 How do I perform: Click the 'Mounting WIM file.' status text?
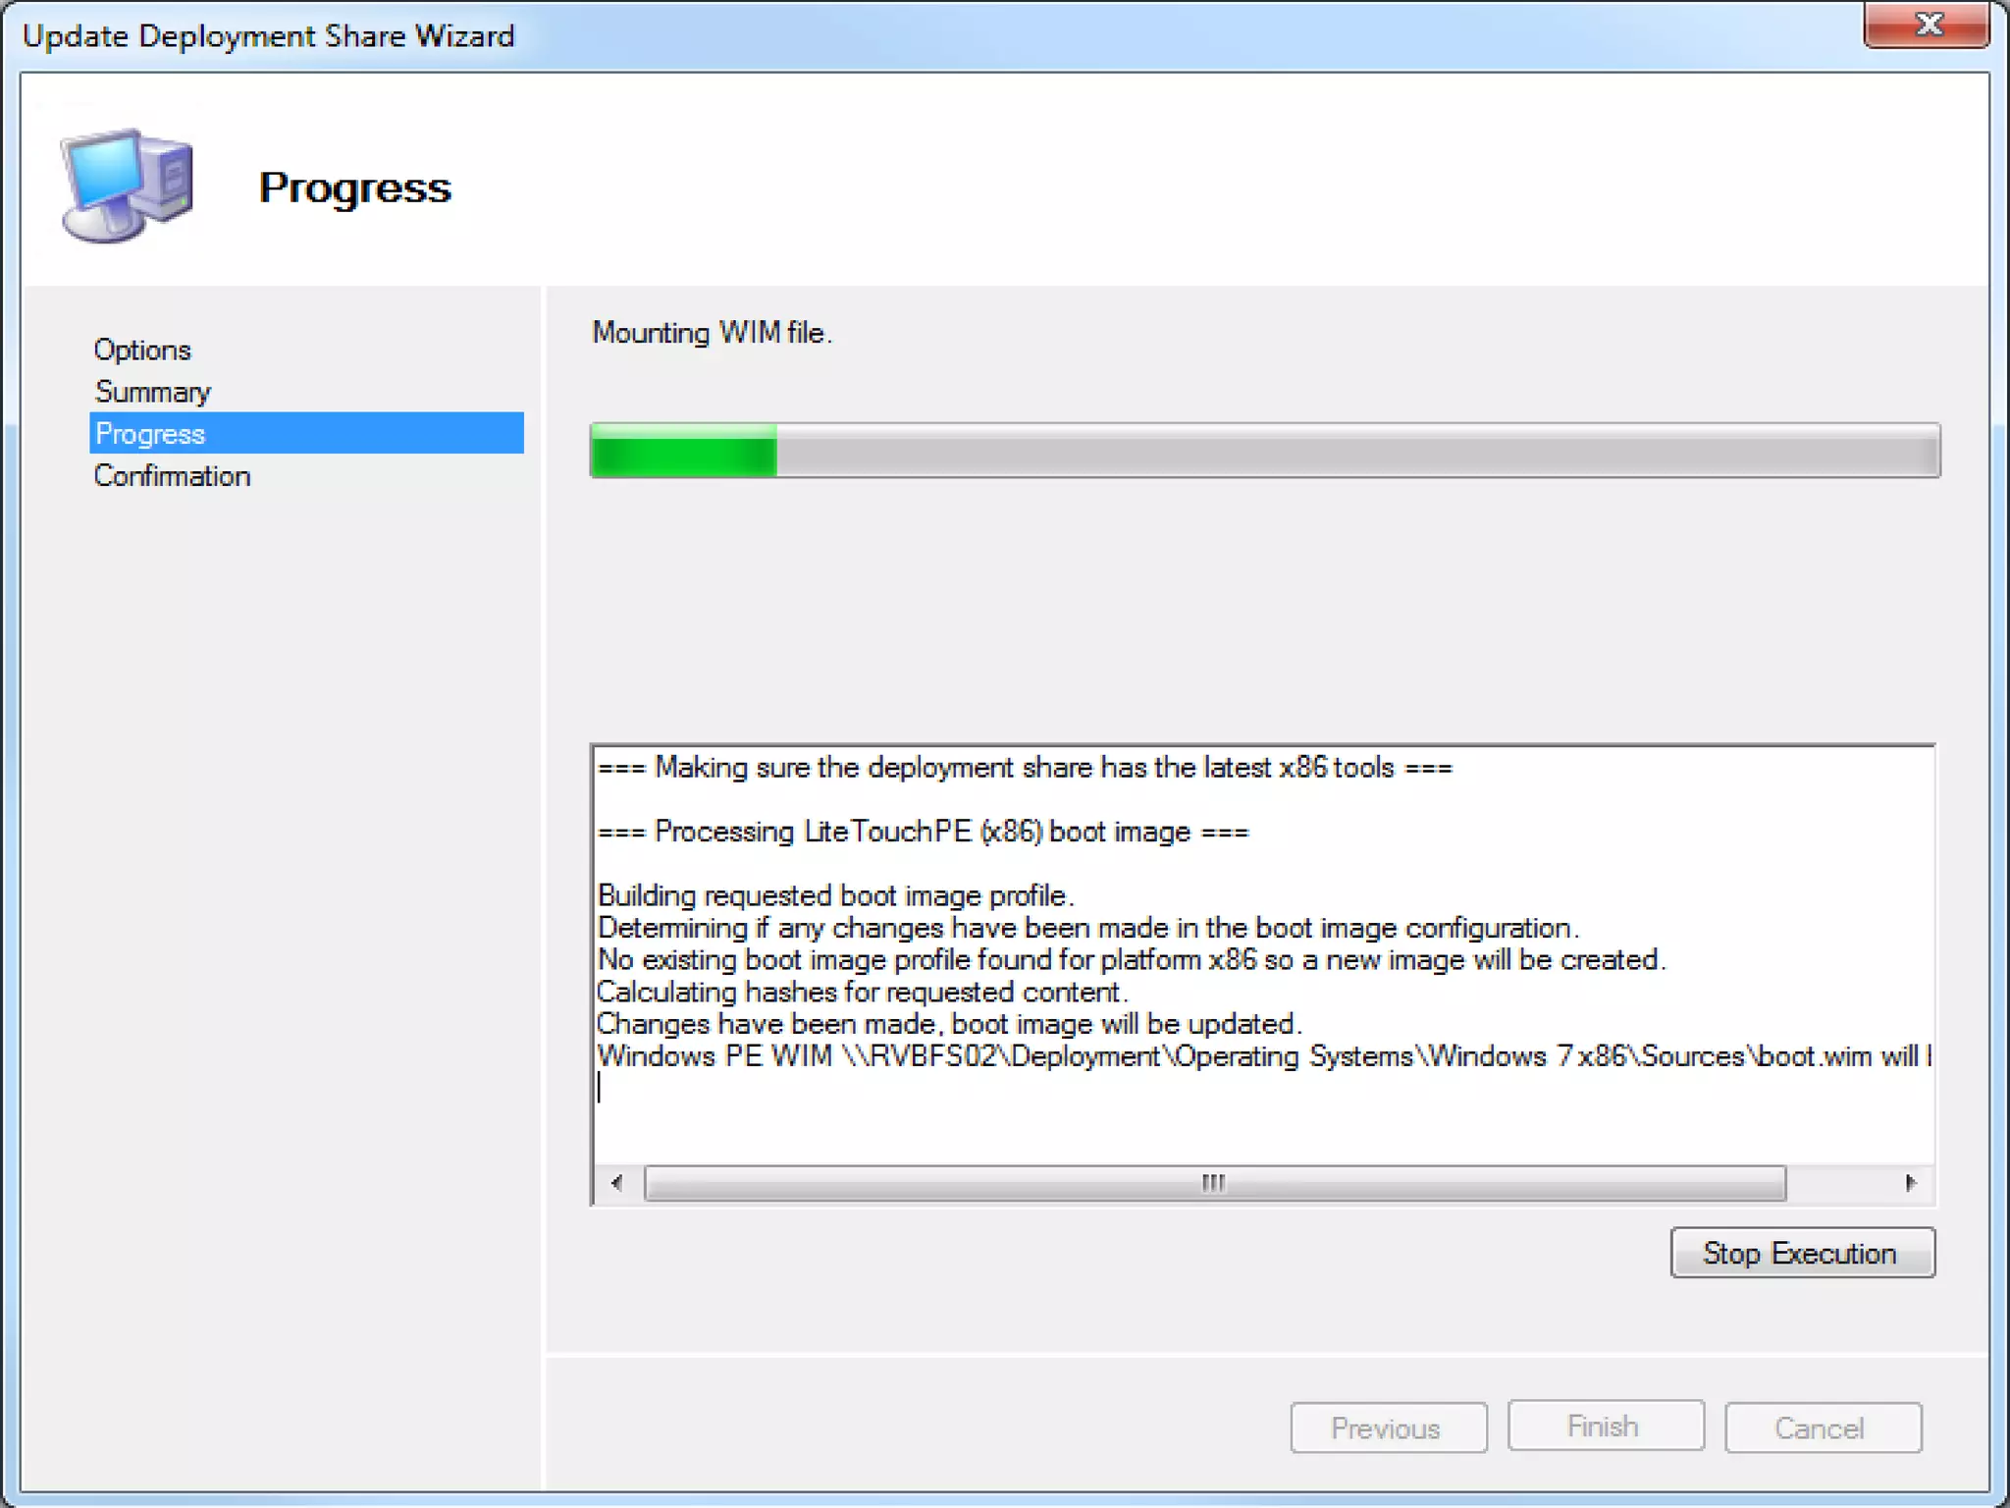712,333
